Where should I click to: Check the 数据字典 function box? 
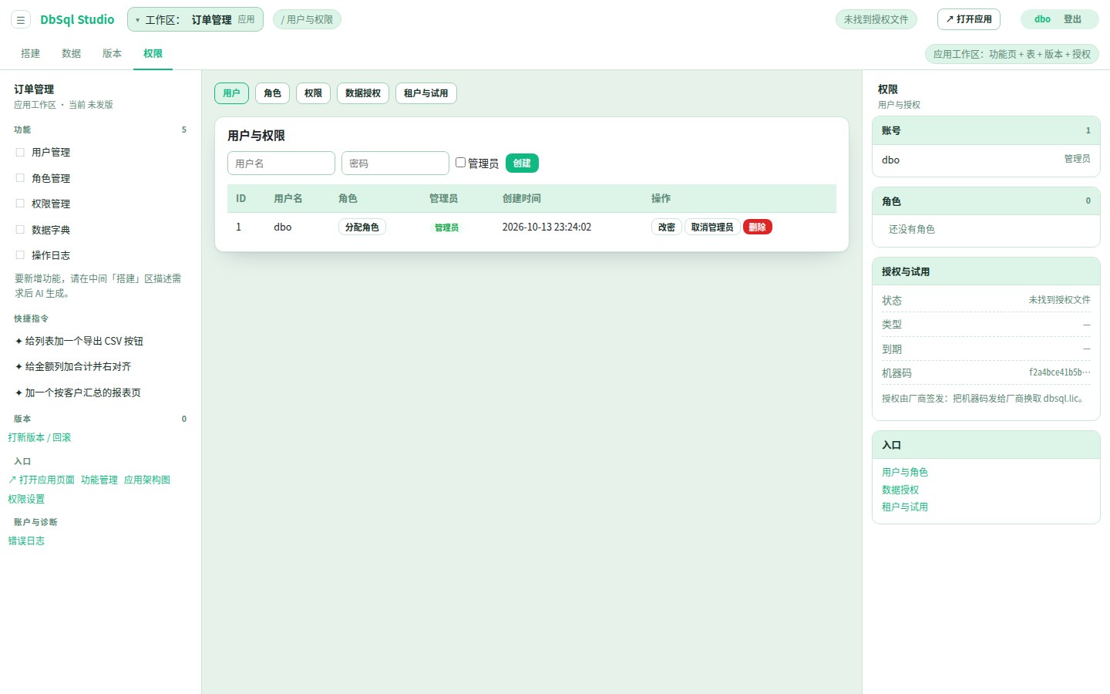pyautogui.click(x=20, y=230)
